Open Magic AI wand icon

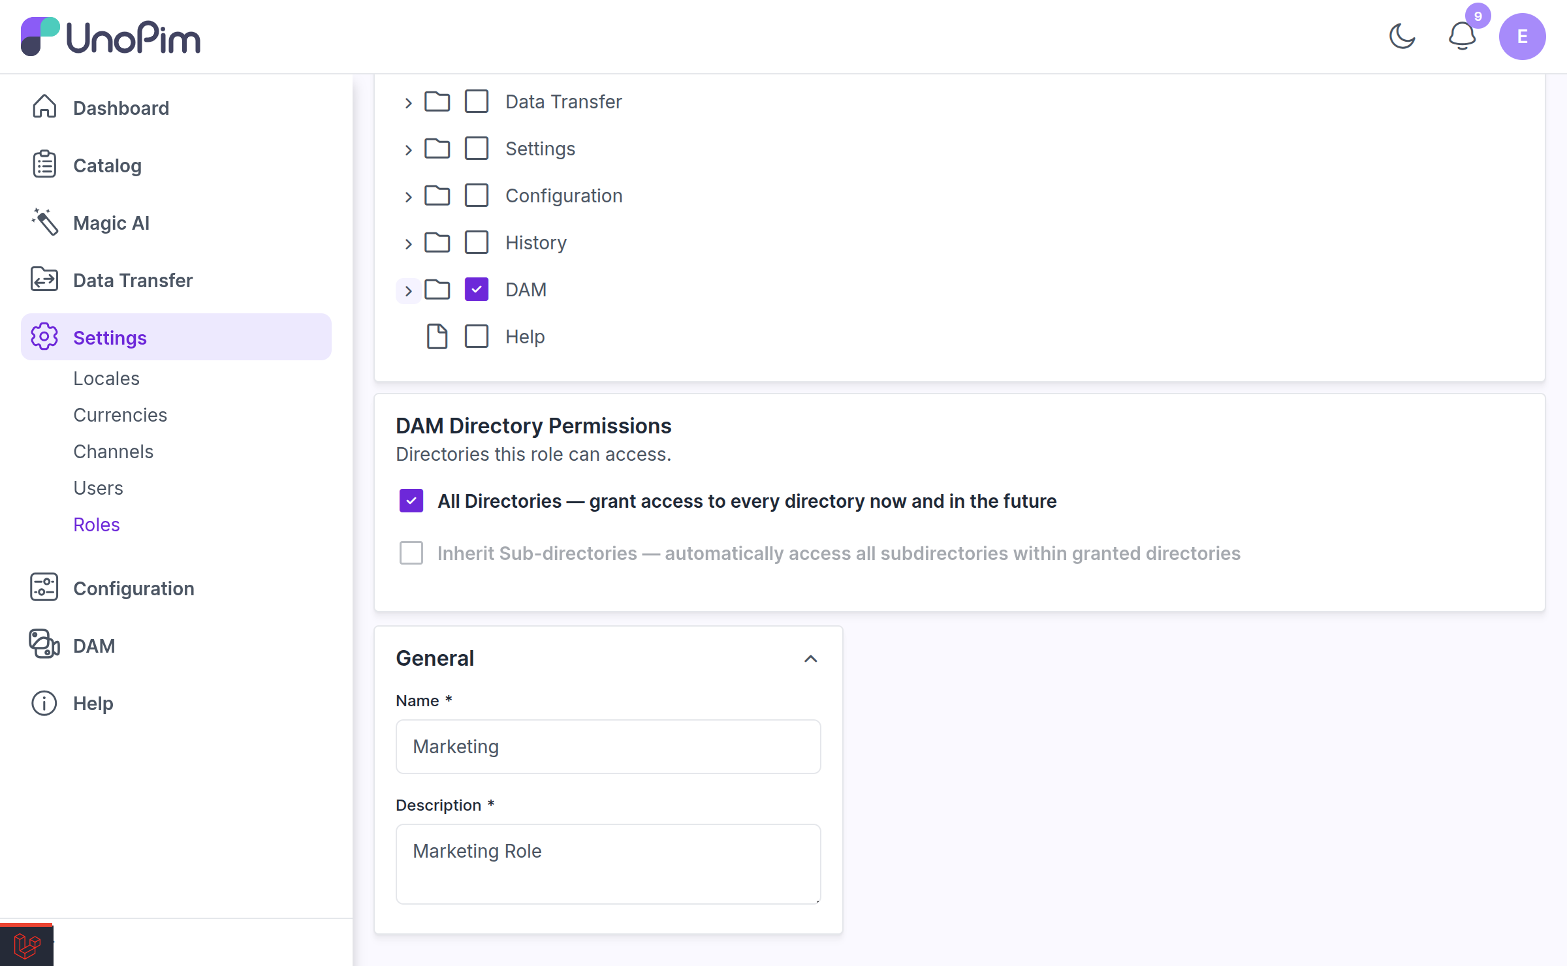(44, 222)
